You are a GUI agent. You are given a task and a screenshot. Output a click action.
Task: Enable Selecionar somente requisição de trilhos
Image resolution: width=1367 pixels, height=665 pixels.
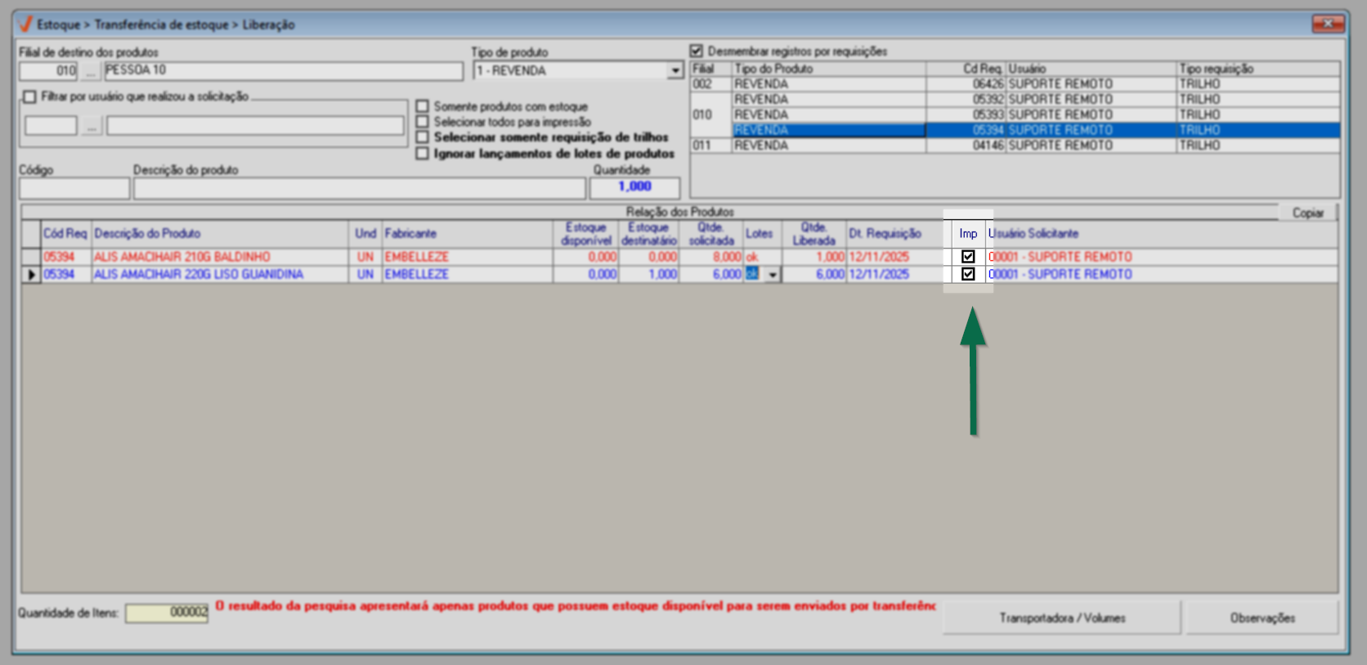pyautogui.click(x=422, y=137)
